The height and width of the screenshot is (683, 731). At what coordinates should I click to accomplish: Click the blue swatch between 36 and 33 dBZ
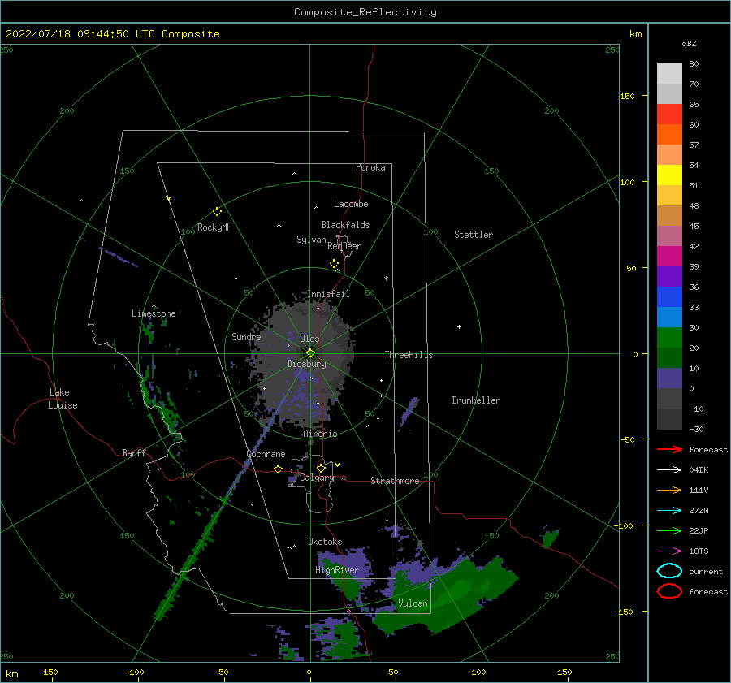669,297
